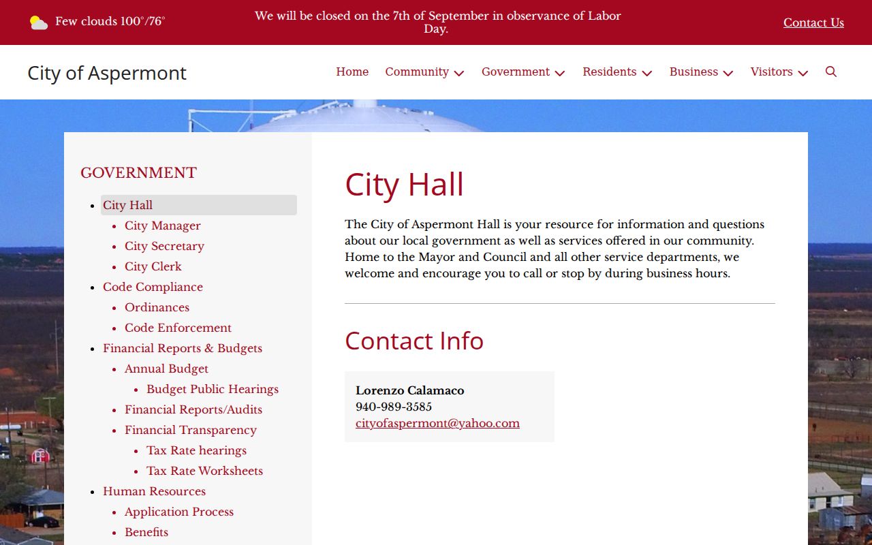Email cityofaspermont@yahoo.com link
The image size is (872, 545).
pyautogui.click(x=437, y=423)
